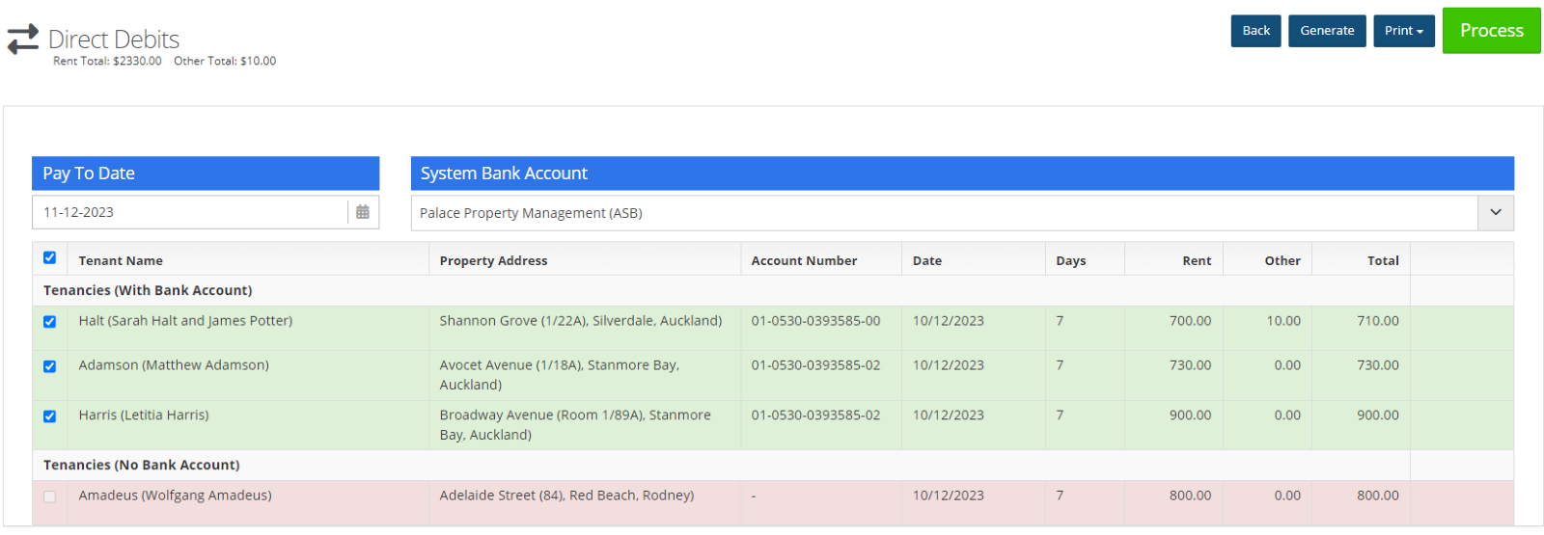Click the Other Total: $10.00 text
The image size is (1544, 535).
[x=225, y=61]
